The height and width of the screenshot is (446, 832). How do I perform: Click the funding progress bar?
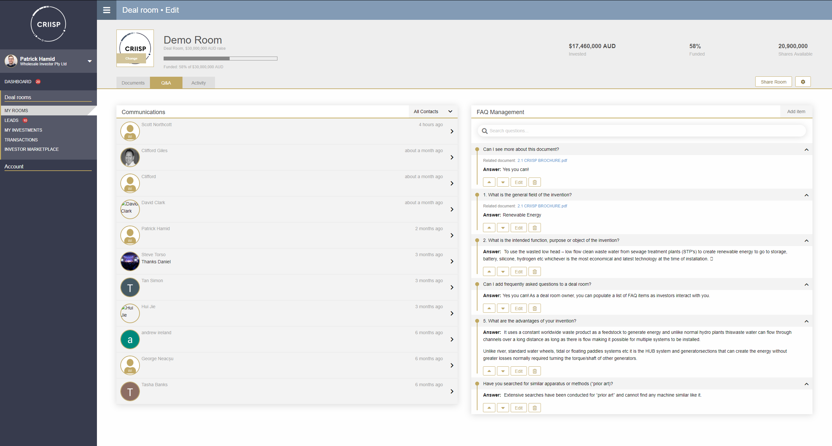(x=220, y=59)
